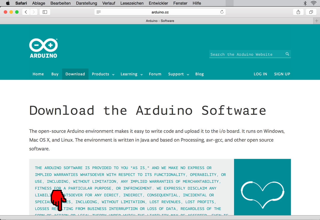Select the Arduino - Software tab
The height and width of the screenshot is (220, 320).
click(x=160, y=21)
